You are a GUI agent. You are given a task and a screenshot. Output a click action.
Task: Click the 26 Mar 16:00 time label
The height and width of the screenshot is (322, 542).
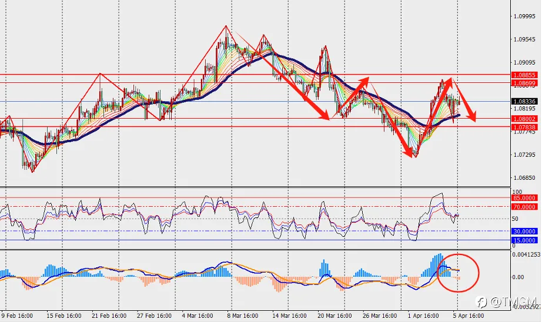pos(380,316)
